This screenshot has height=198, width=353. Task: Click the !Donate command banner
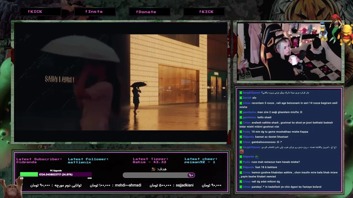pyautogui.click(x=149, y=12)
